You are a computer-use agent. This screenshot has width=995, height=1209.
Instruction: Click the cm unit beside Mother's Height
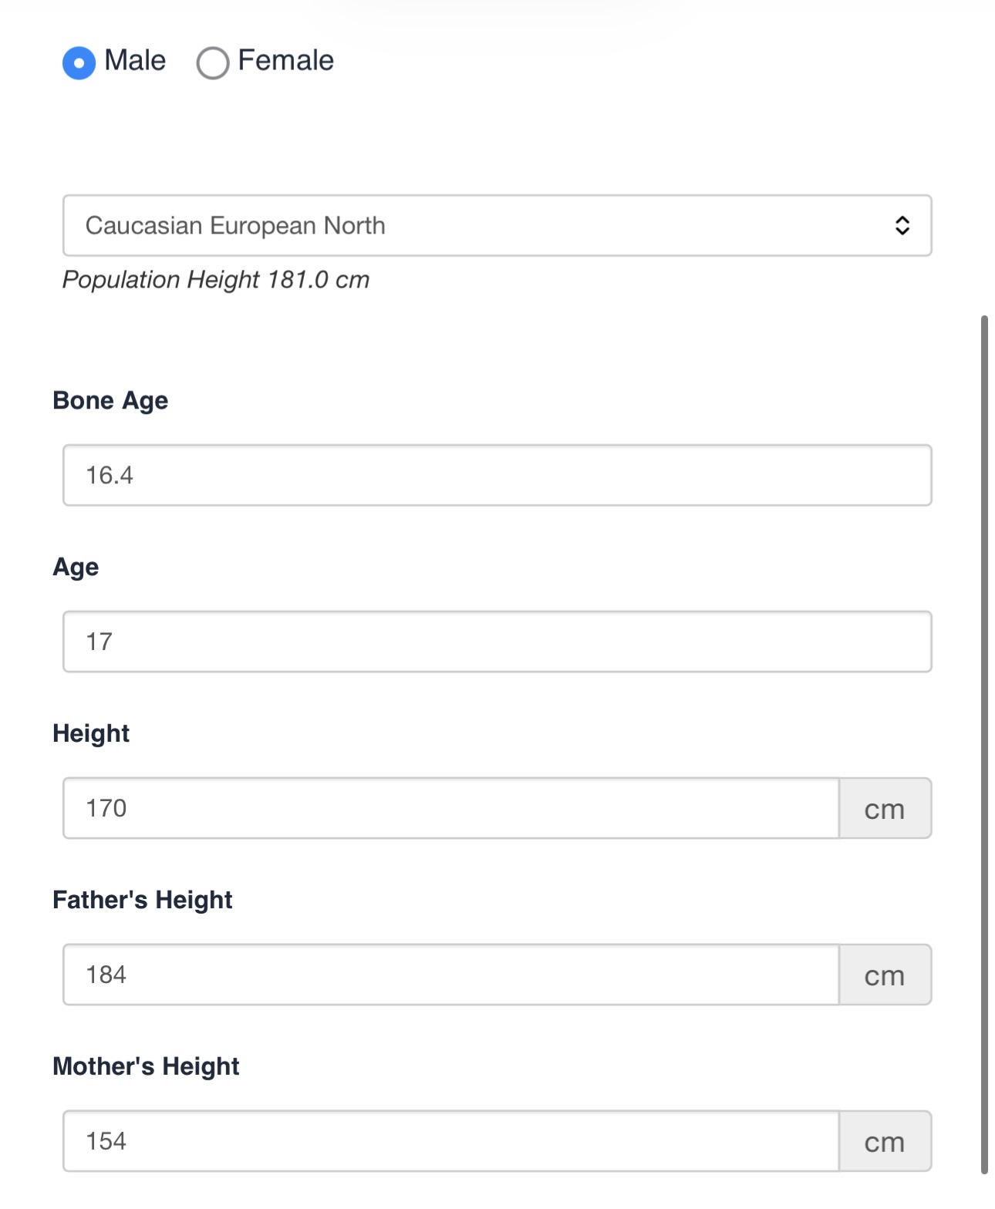[x=885, y=1142]
